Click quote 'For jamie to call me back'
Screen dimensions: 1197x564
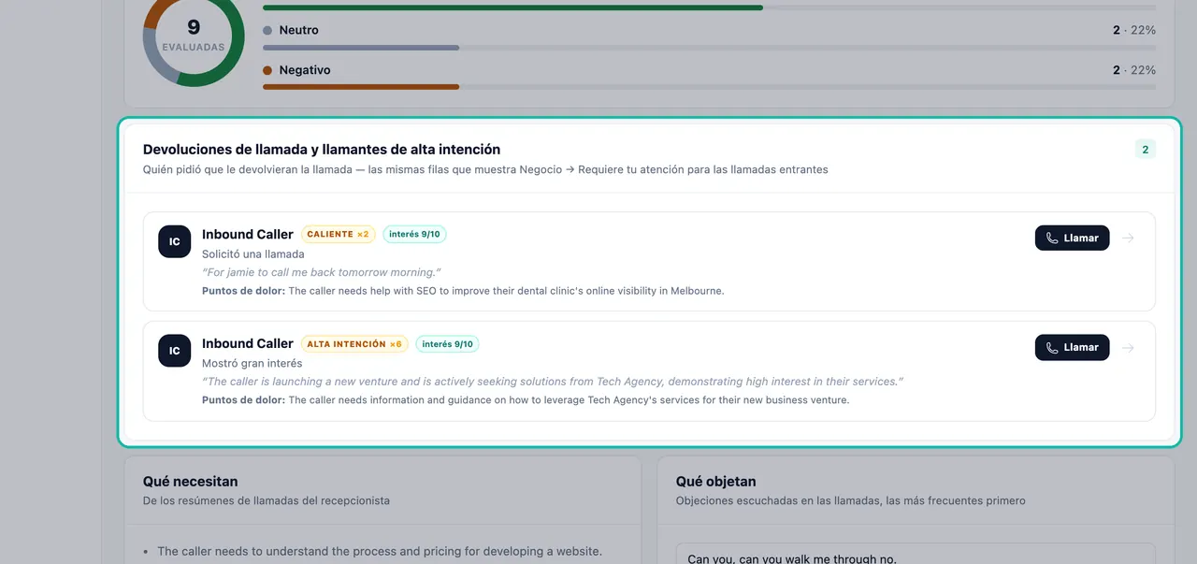coord(322,272)
